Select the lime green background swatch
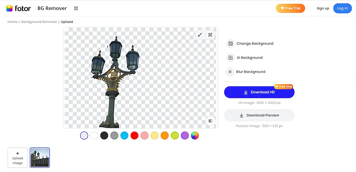This screenshot has height=172, width=356. pyautogui.click(x=175, y=136)
